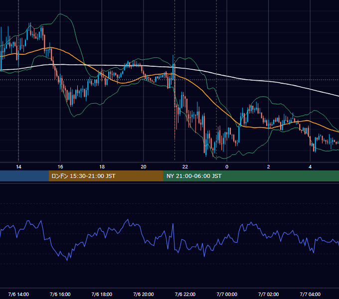Click the upper axis hour label 2

point(269,167)
